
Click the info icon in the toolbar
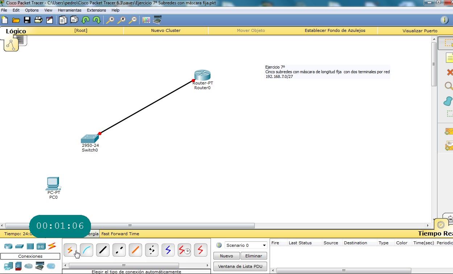tap(444, 20)
